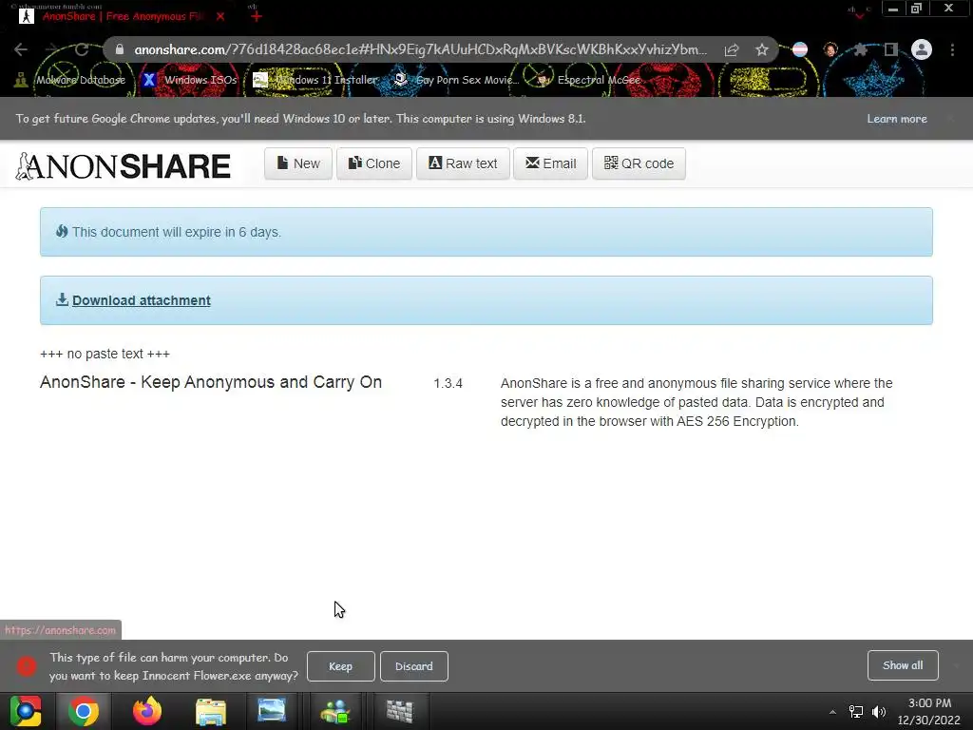
Task: Click the brick wall firewall taskbar icon
Action: [x=400, y=711]
